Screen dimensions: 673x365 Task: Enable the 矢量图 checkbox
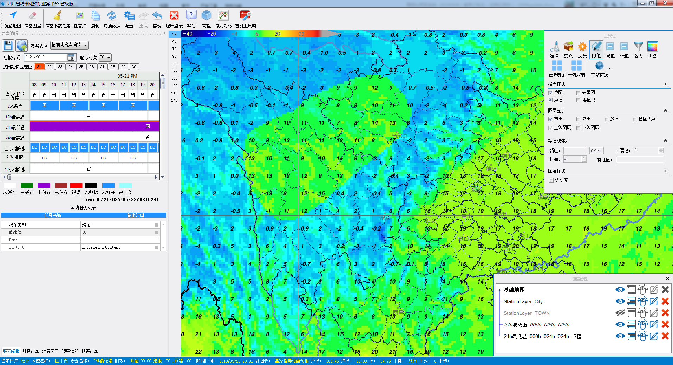(x=579, y=93)
